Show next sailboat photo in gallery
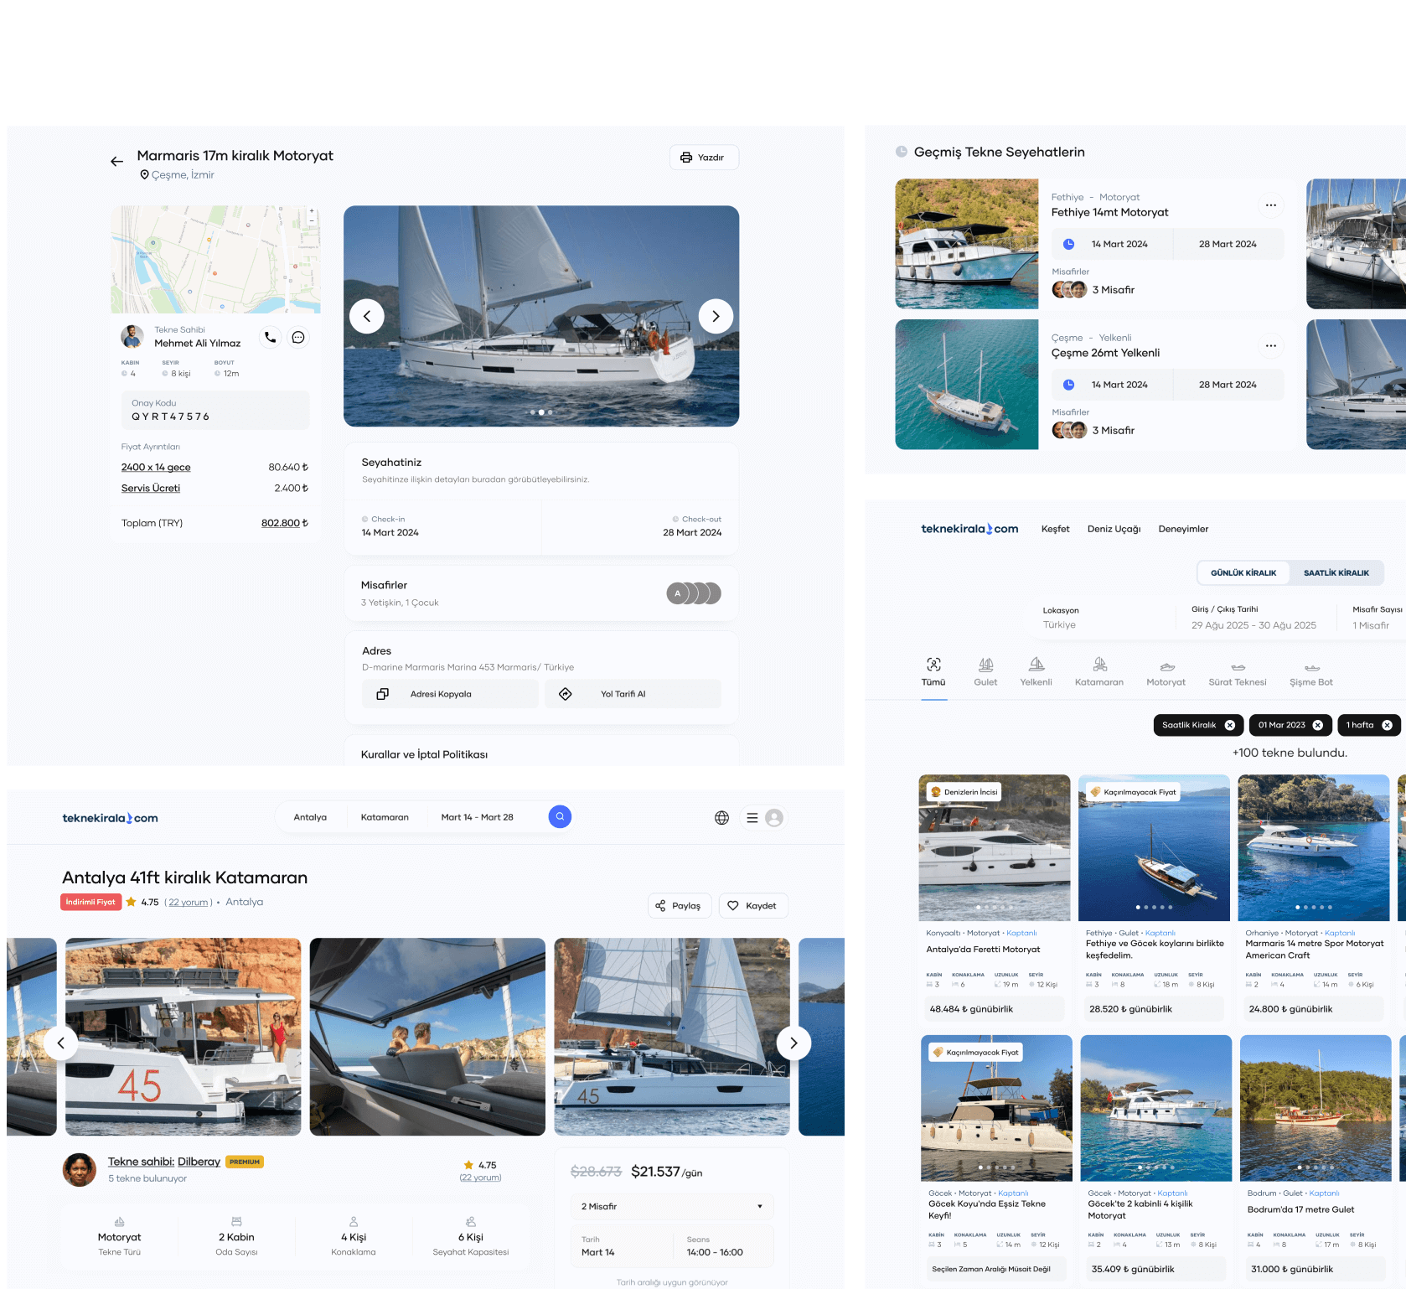Viewport: 1406px width, 1289px height. click(716, 316)
